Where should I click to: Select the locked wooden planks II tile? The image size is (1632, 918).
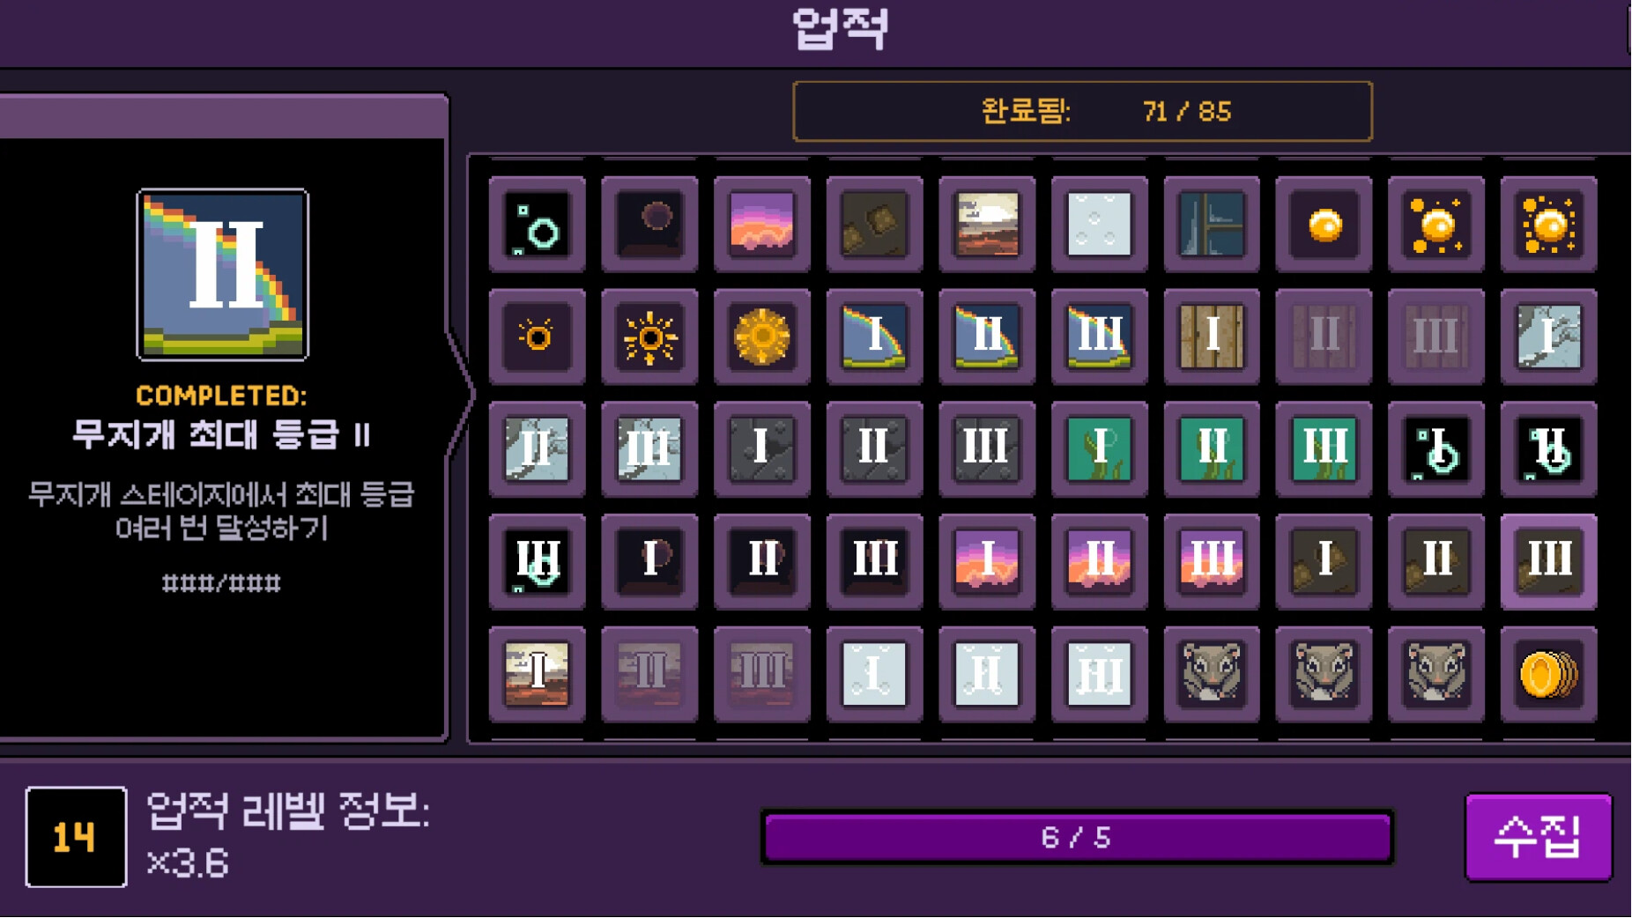(1324, 337)
